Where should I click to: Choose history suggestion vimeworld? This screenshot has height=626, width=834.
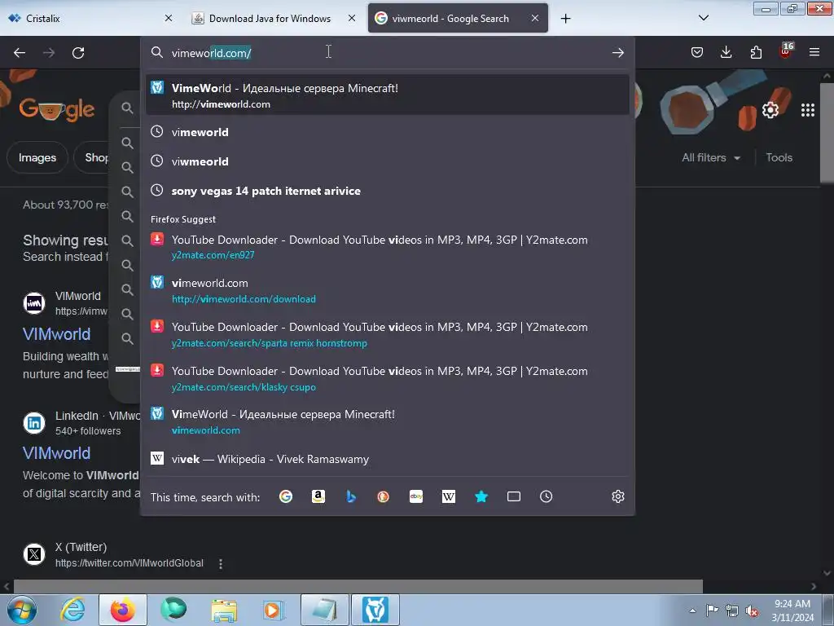click(387, 132)
